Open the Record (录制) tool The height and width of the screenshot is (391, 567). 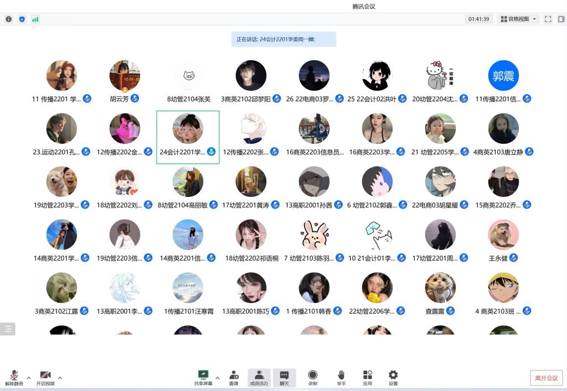[313, 377]
